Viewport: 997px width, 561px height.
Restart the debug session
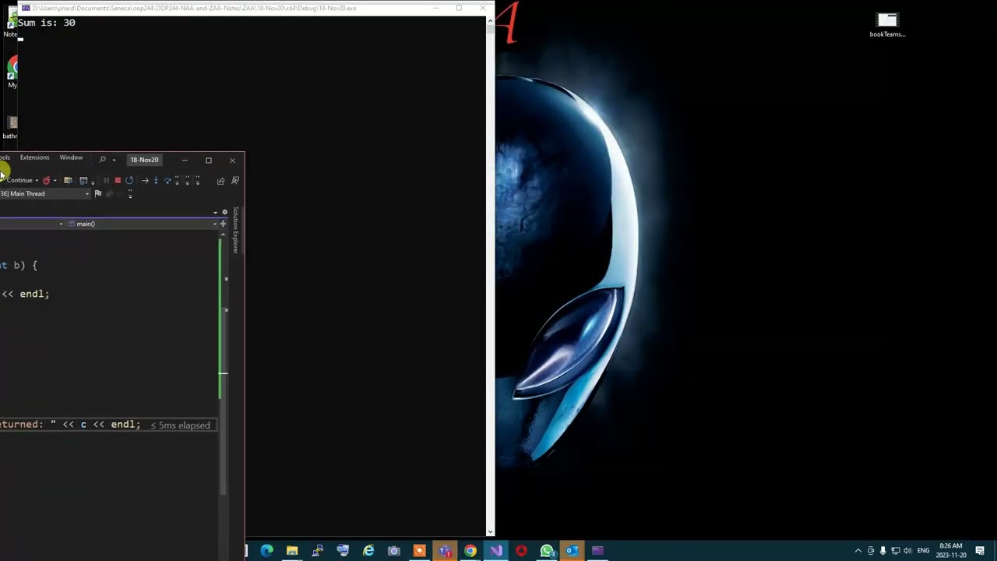129,181
